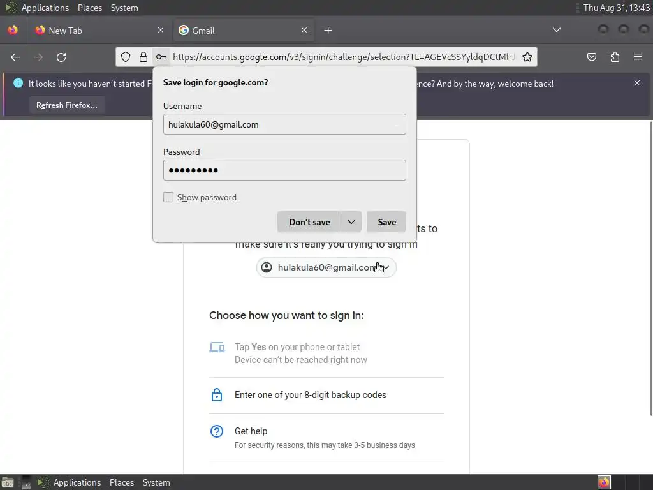Click the page vertical scrollbar
This screenshot has width=653, height=490.
coord(651,269)
